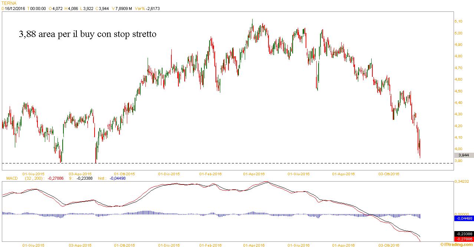Select 01-Apr-2016 on the price chart axis
This screenshot has width=474, height=247.
tap(254, 173)
